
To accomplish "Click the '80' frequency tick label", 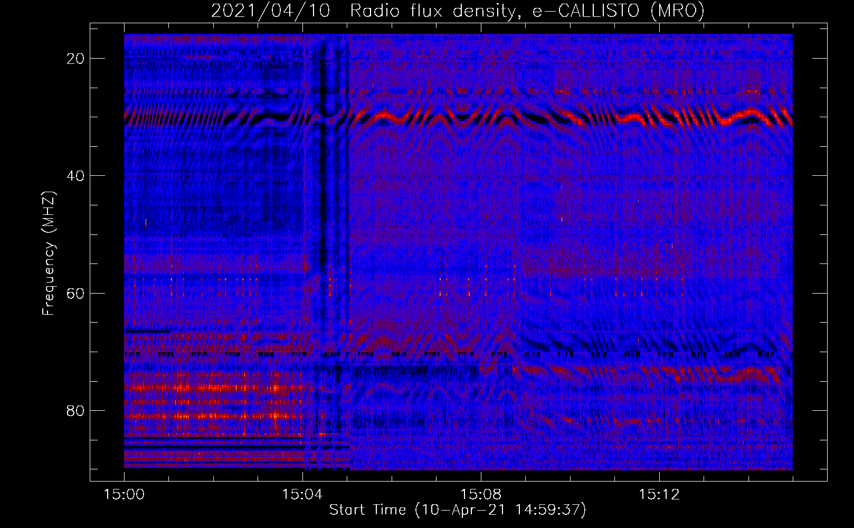I will (x=76, y=410).
